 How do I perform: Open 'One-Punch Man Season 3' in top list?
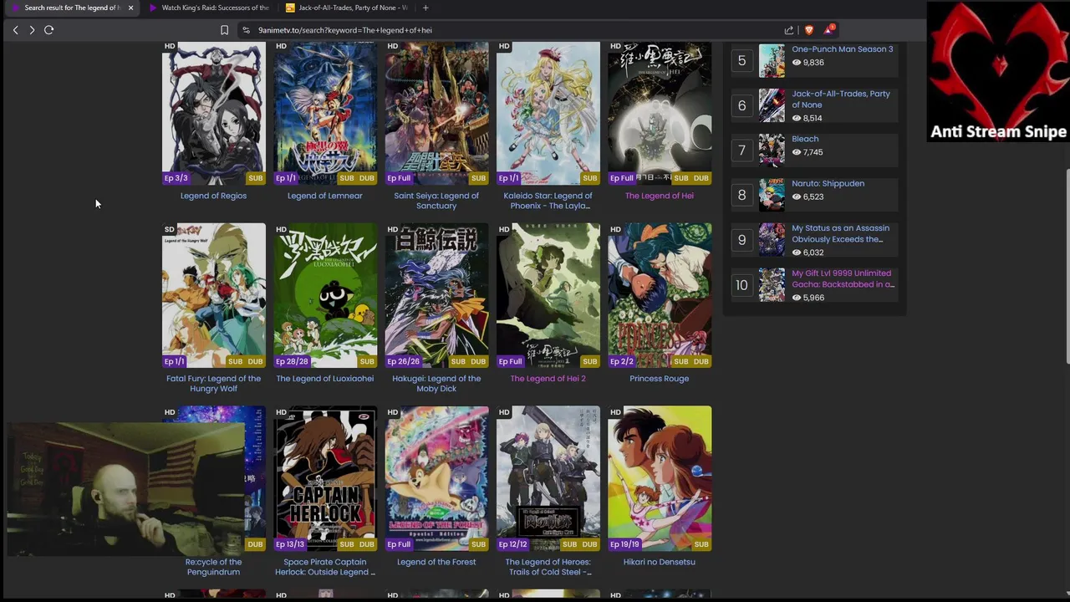click(x=843, y=49)
